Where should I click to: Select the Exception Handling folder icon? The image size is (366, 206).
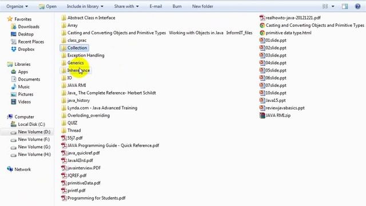click(63, 56)
